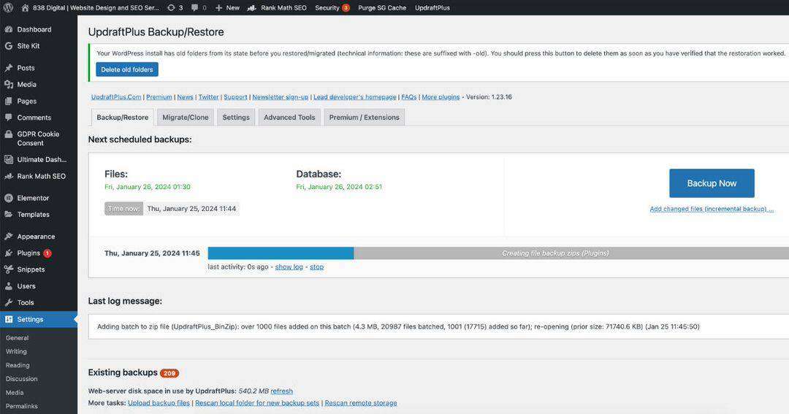Click the Comments icon in sidebar
789x414 pixels.
tap(9, 118)
